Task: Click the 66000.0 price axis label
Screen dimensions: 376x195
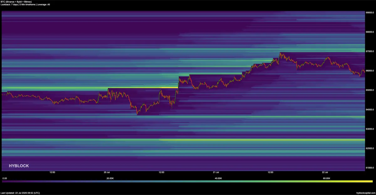Action: coord(370,71)
